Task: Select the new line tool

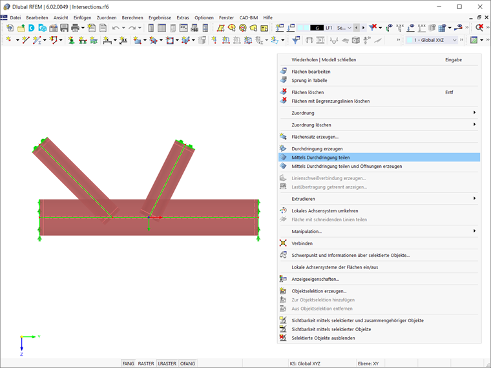Action: pos(25,40)
